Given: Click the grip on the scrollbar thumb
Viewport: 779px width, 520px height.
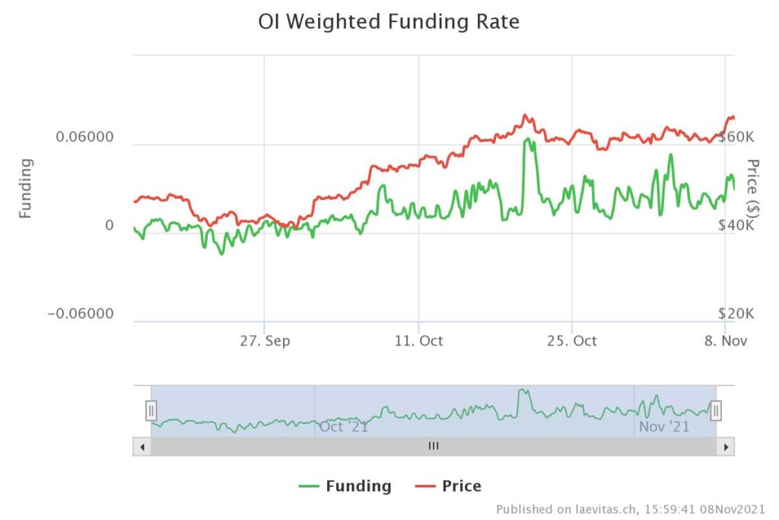Looking at the screenshot, I should coord(434,446).
